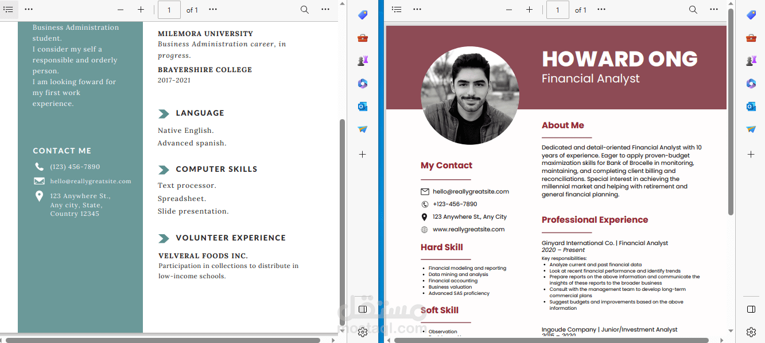765x343 pixels.
Task: Click +123-456-7890 in My Contact section
Action: (455, 204)
